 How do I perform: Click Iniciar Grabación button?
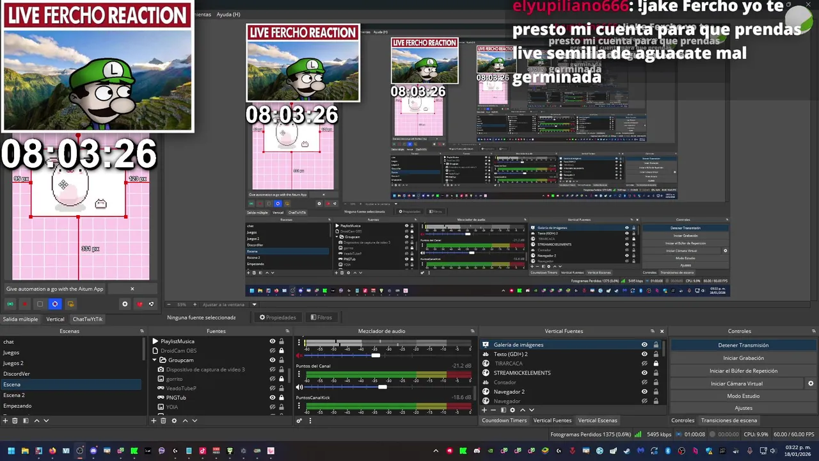(743, 358)
